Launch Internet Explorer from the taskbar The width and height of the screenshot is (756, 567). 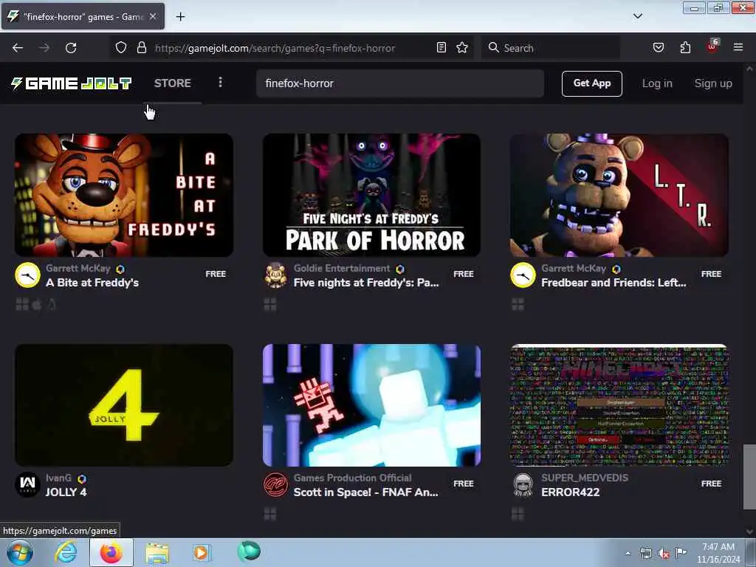point(66,553)
